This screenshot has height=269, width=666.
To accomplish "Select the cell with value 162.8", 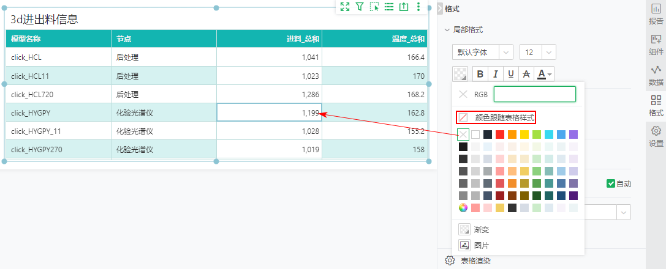I will coord(374,112).
